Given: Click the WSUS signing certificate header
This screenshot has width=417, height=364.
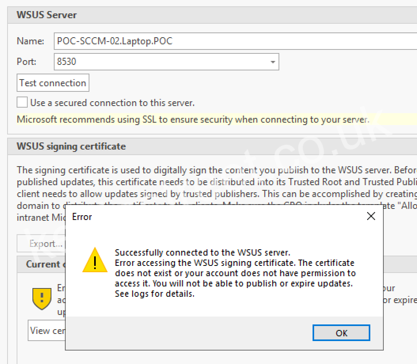Looking at the screenshot, I should [x=71, y=146].
